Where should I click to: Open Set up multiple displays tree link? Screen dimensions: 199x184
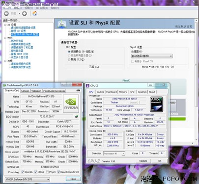(x=20, y=57)
